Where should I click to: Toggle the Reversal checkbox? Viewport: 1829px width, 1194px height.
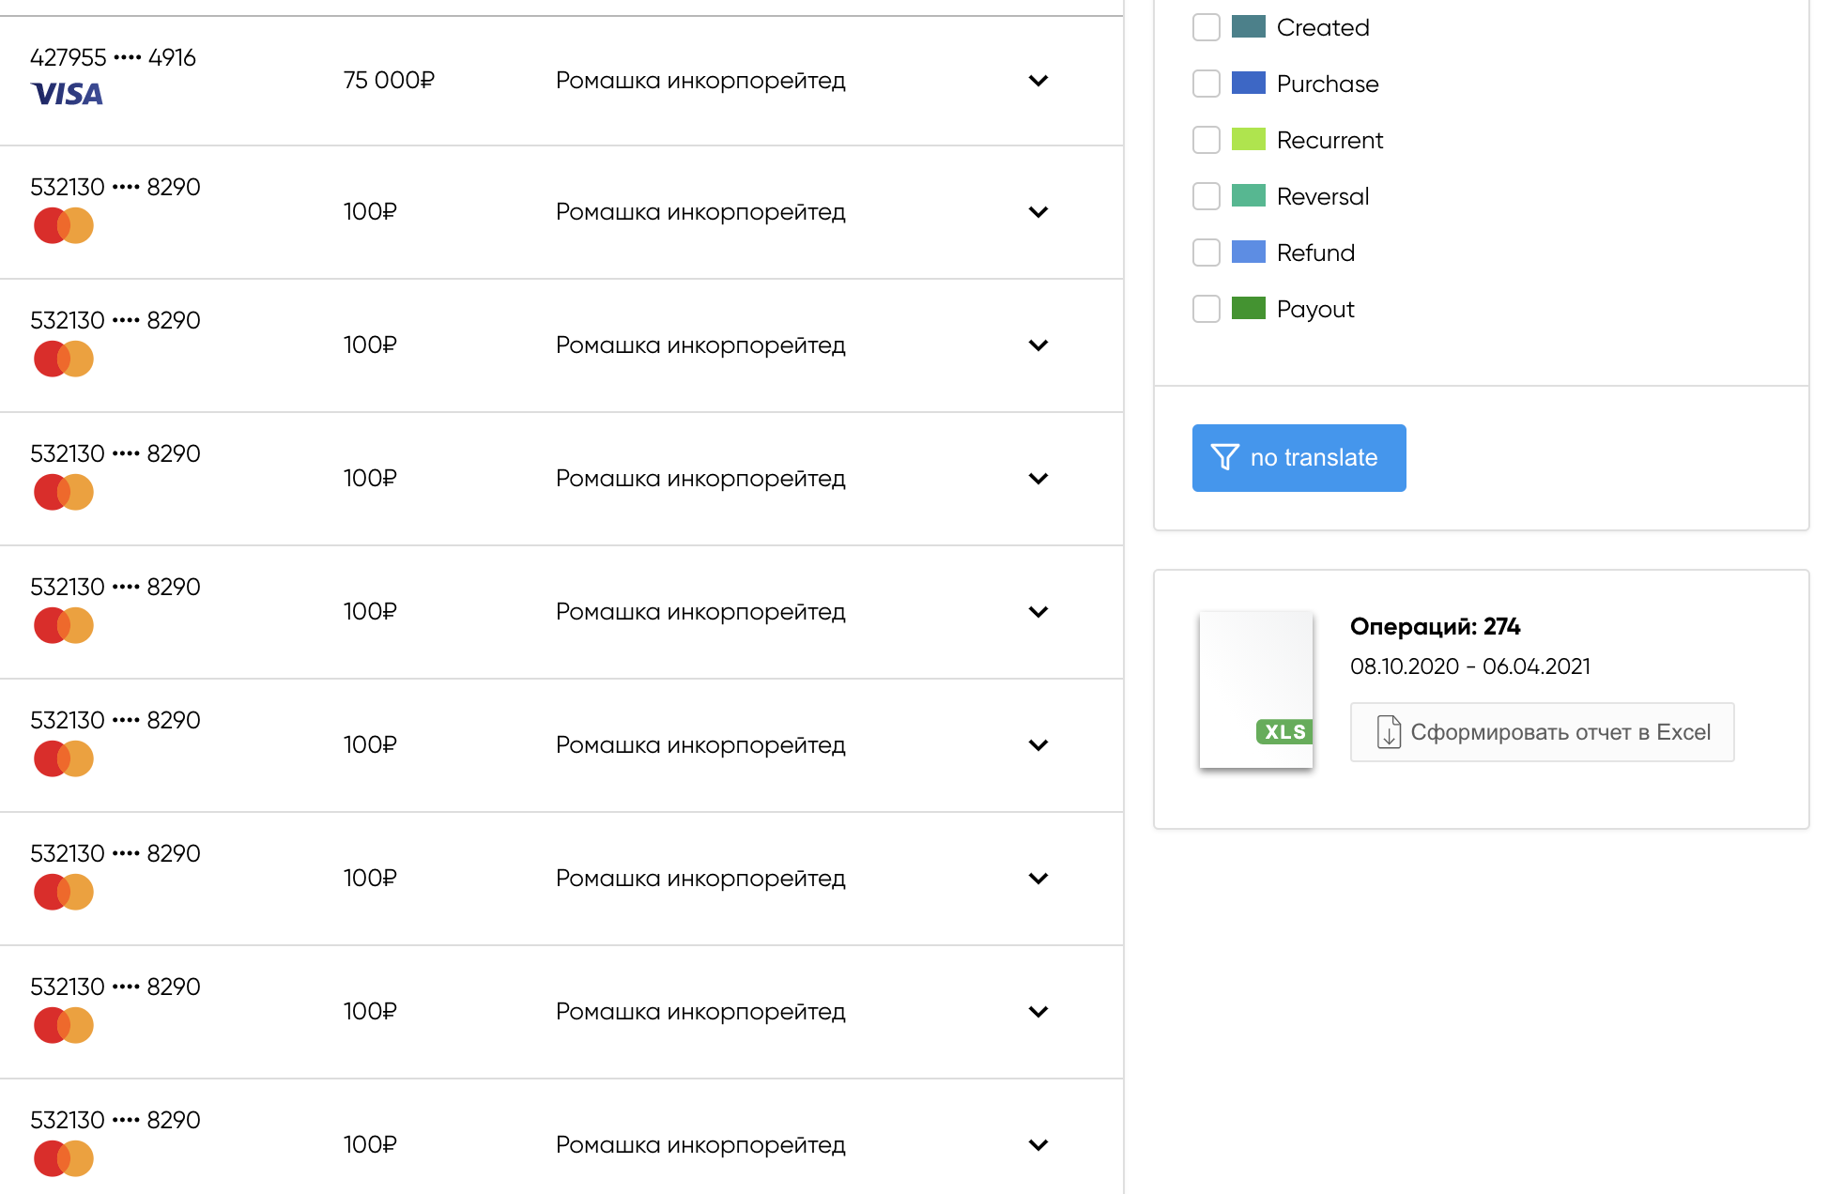point(1206,196)
